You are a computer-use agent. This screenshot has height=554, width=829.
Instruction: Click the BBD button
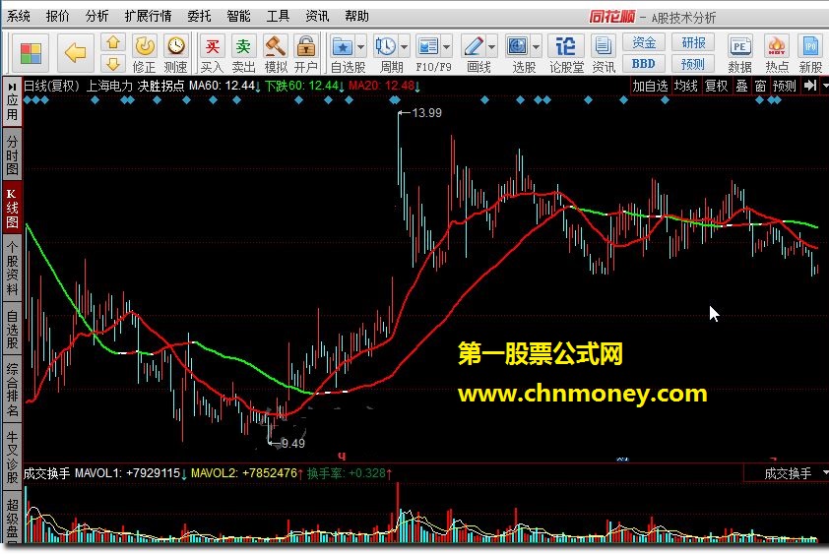[644, 63]
